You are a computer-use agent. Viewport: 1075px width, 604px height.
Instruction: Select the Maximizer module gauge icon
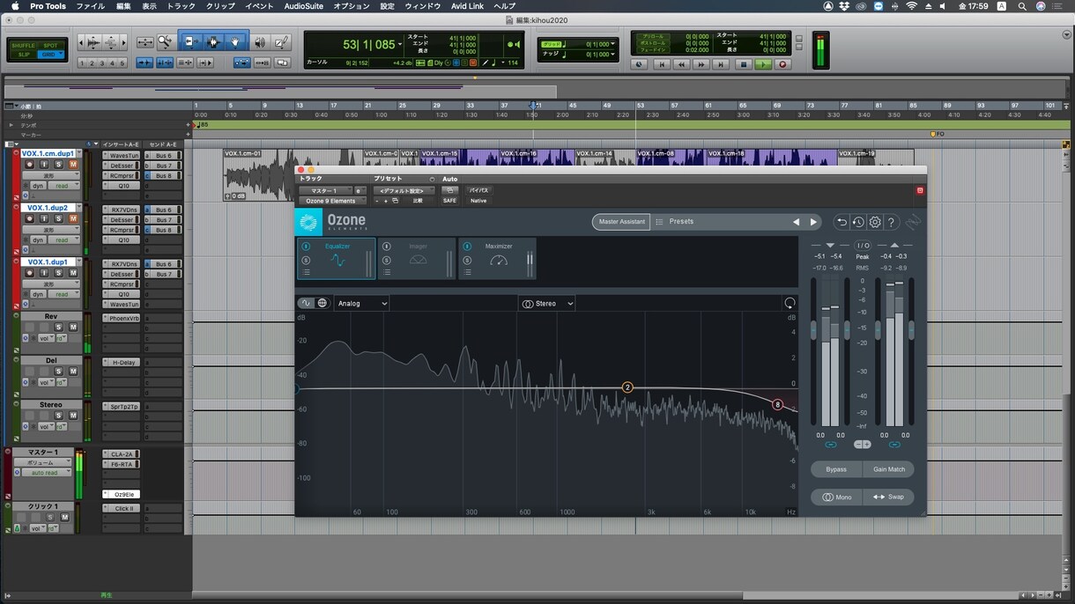pyautogui.click(x=499, y=261)
